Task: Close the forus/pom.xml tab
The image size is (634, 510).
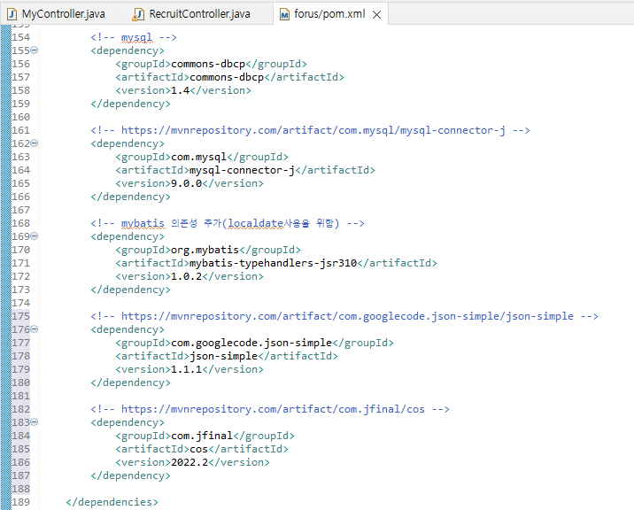Action: pyautogui.click(x=377, y=14)
